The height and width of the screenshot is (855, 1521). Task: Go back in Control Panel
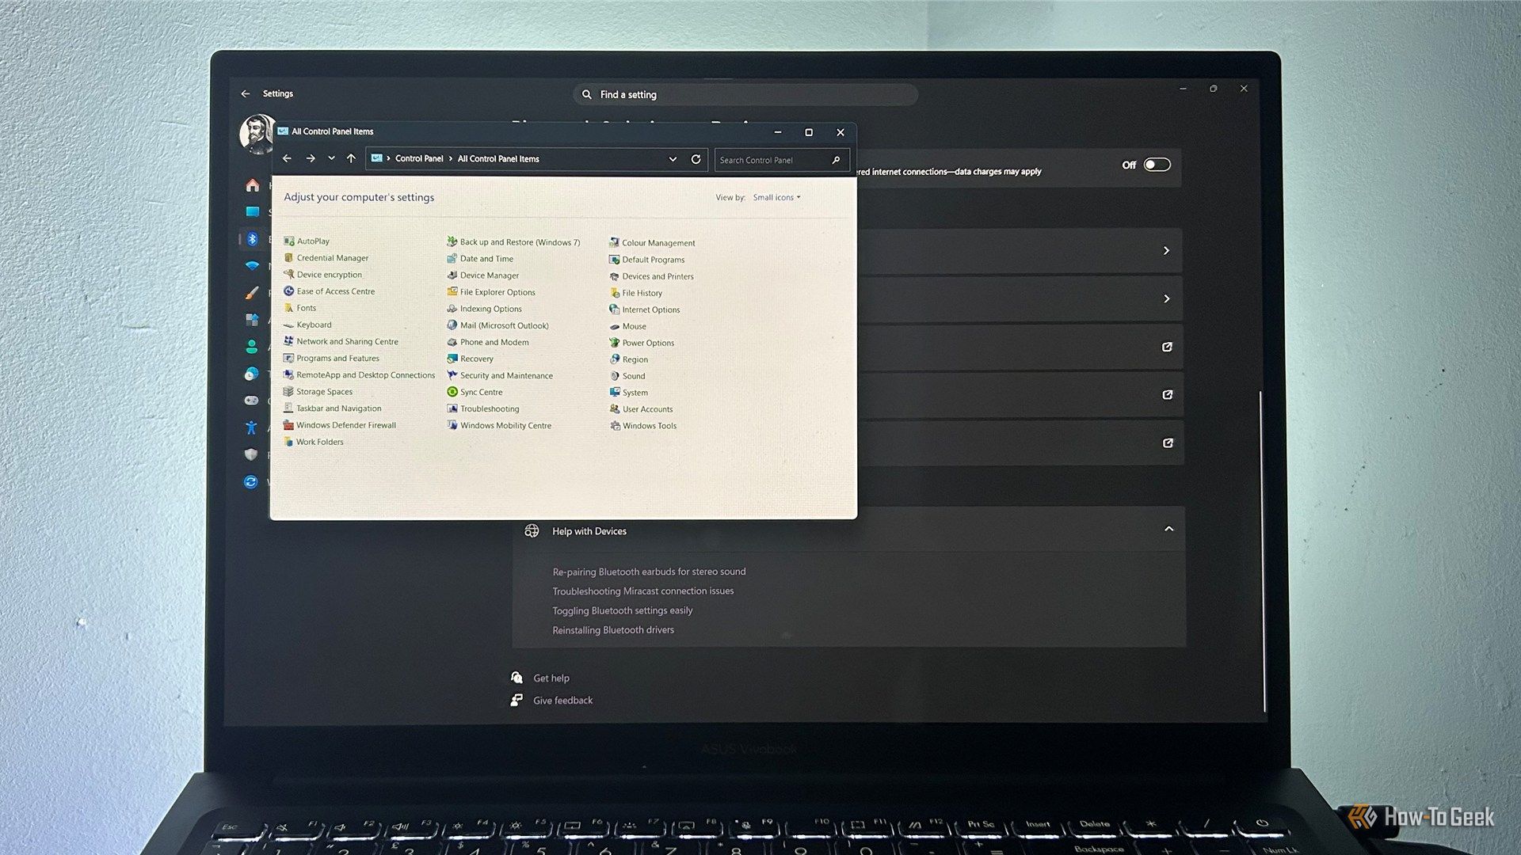(x=287, y=159)
